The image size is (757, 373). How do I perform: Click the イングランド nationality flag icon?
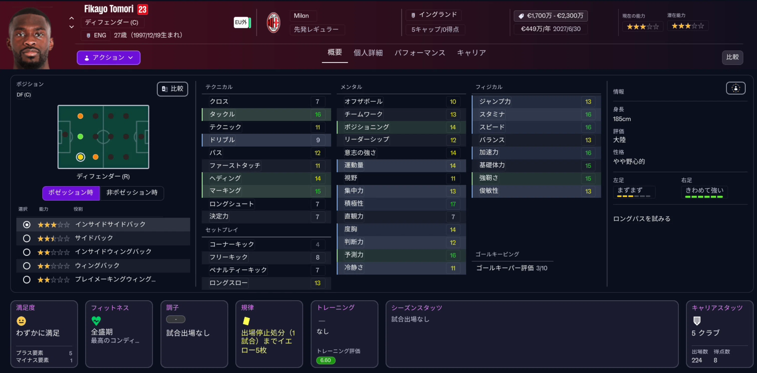[x=413, y=15]
